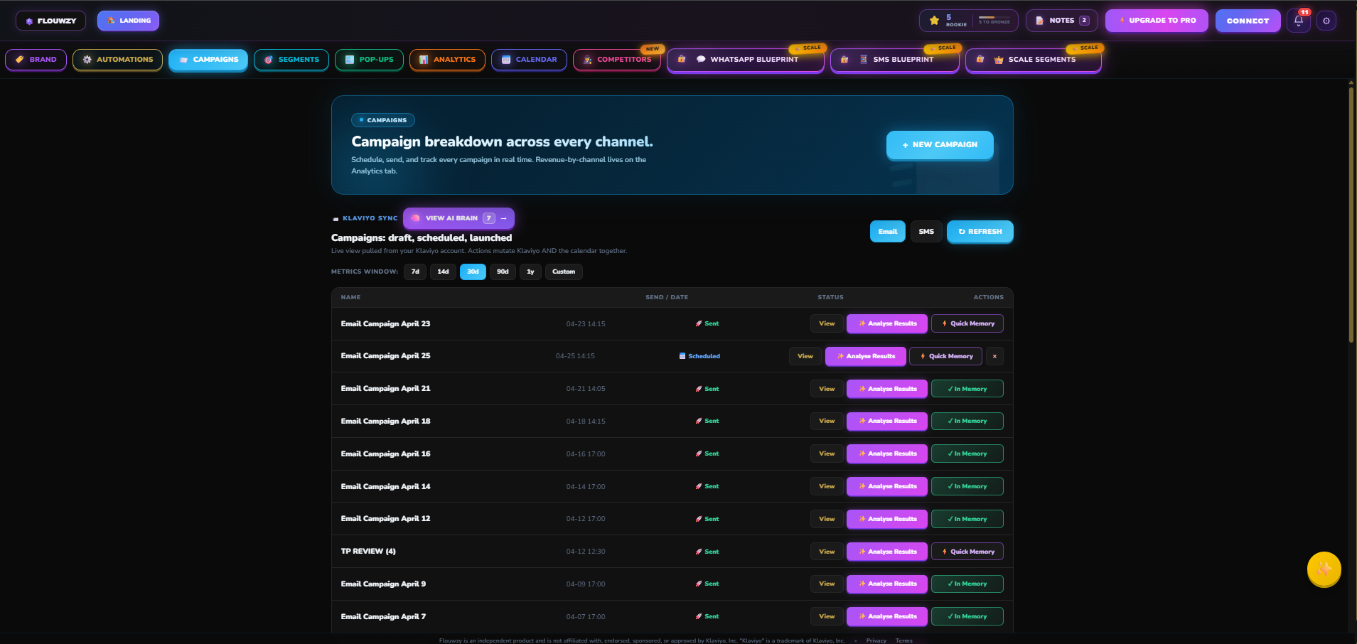Click Quick Memory for Email Campaign April 23

[967, 323]
